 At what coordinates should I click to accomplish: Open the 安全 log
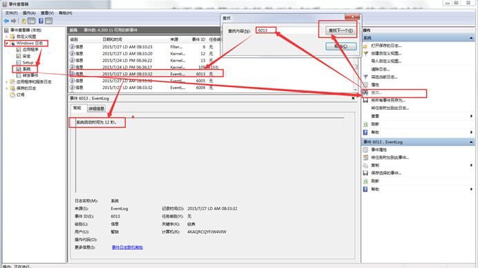pyautogui.click(x=26, y=56)
